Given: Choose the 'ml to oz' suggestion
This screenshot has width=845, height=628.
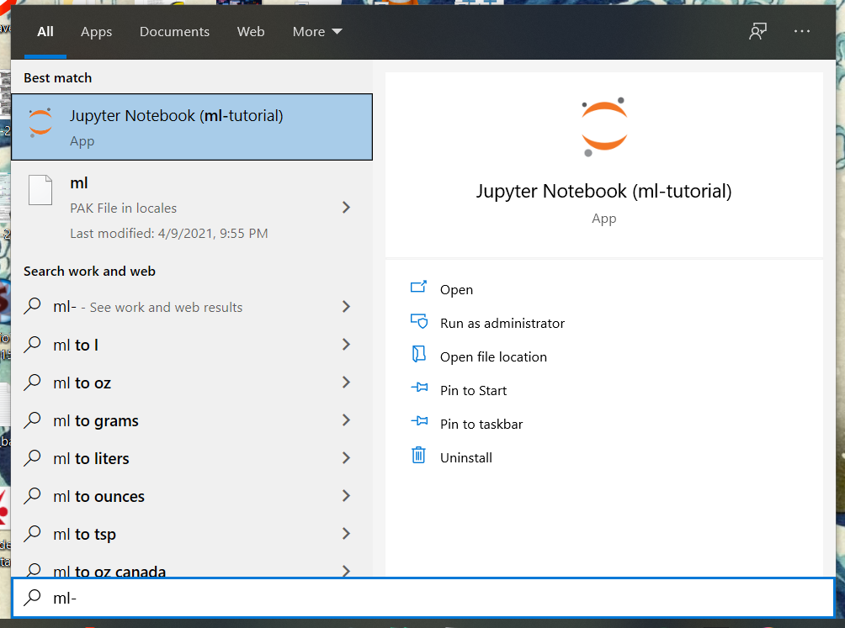Looking at the screenshot, I should 192,383.
